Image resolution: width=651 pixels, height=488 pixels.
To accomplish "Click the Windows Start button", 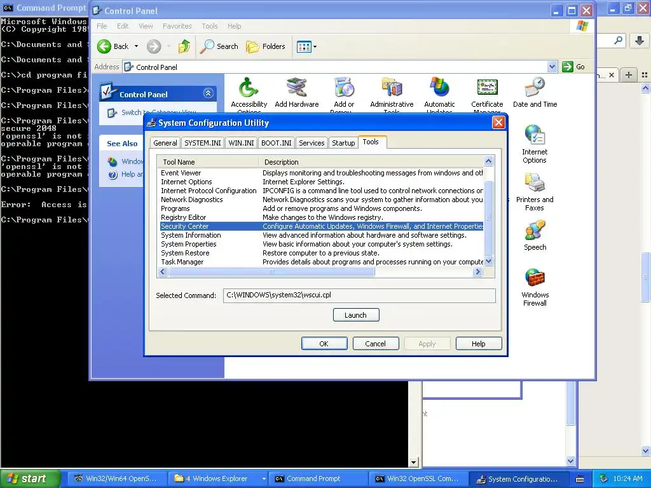I will click(x=30, y=478).
